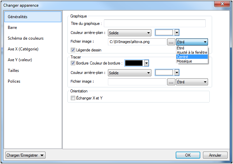This screenshot has height=164, width=233.
Task: Expand Tracer image Étiré dropdown
Action: pos(192,82)
